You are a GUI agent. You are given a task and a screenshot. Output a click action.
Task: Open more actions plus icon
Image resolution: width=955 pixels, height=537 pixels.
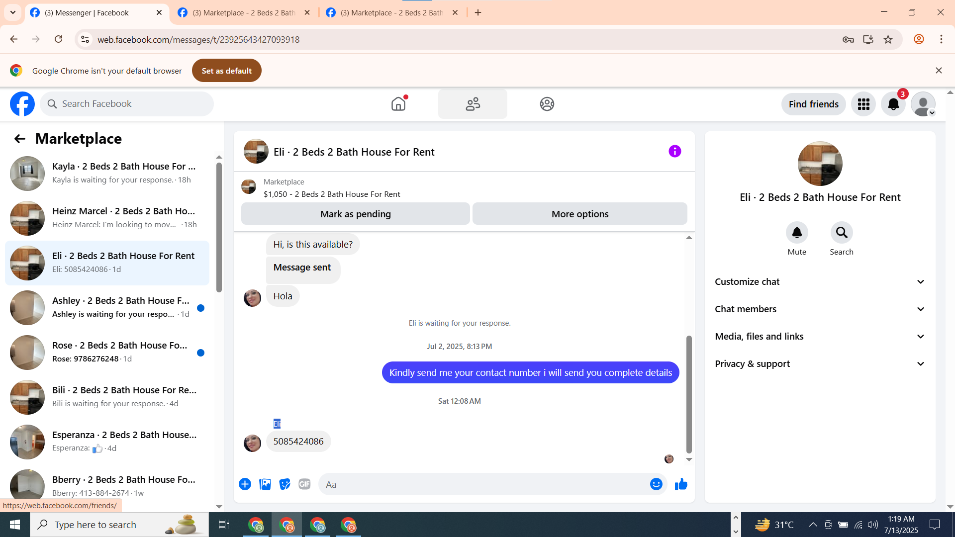(245, 484)
